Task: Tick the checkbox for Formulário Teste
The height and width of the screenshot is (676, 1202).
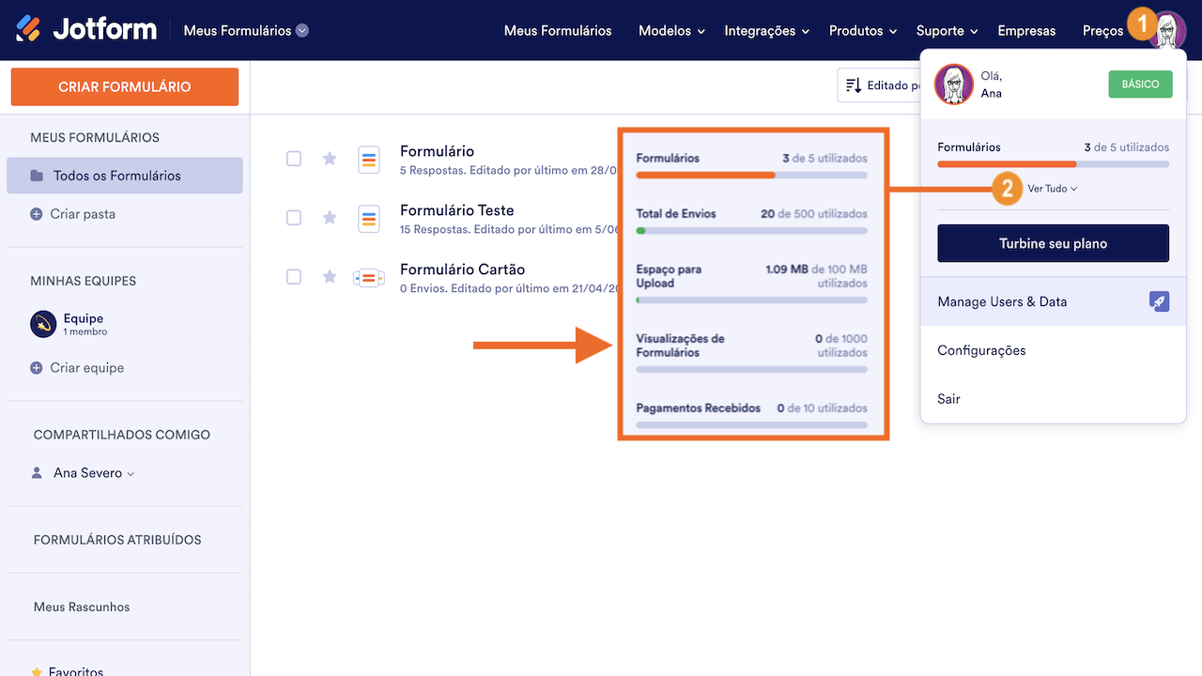Action: [294, 218]
